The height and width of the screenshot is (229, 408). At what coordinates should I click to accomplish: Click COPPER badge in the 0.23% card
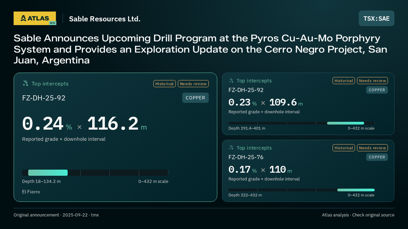coord(377,90)
